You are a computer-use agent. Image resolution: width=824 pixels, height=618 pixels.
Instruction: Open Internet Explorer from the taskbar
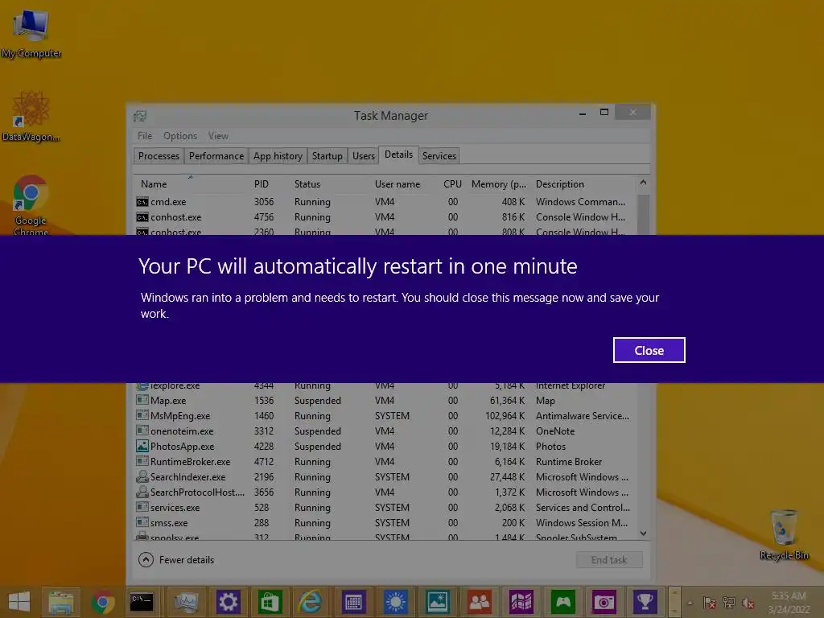coord(311,602)
